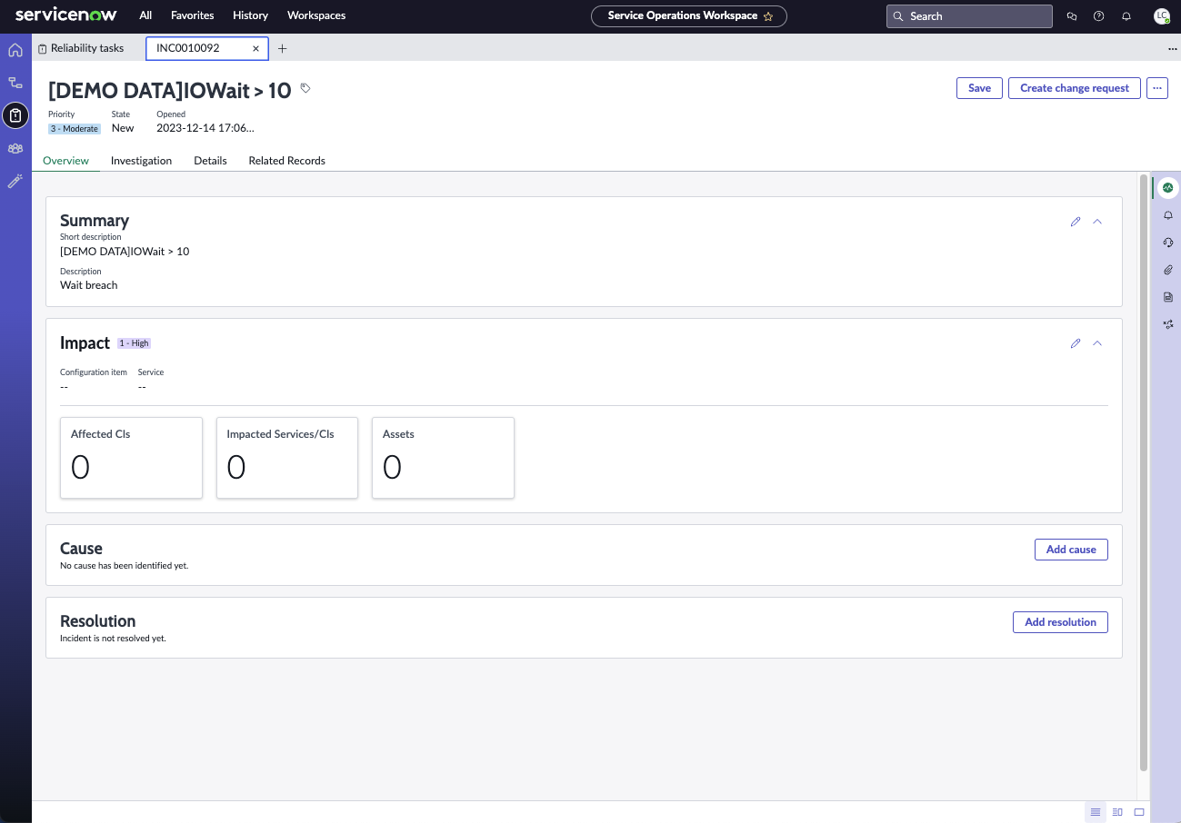
Task: Close the INC0010092 tab
Action: coord(255,48)
